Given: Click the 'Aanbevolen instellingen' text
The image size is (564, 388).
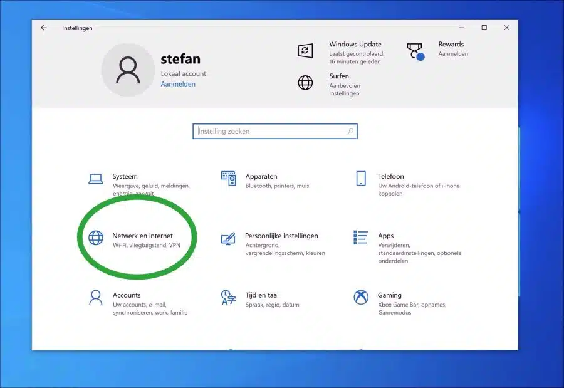Looking at the screenshot, I should [x=345, y=89].
